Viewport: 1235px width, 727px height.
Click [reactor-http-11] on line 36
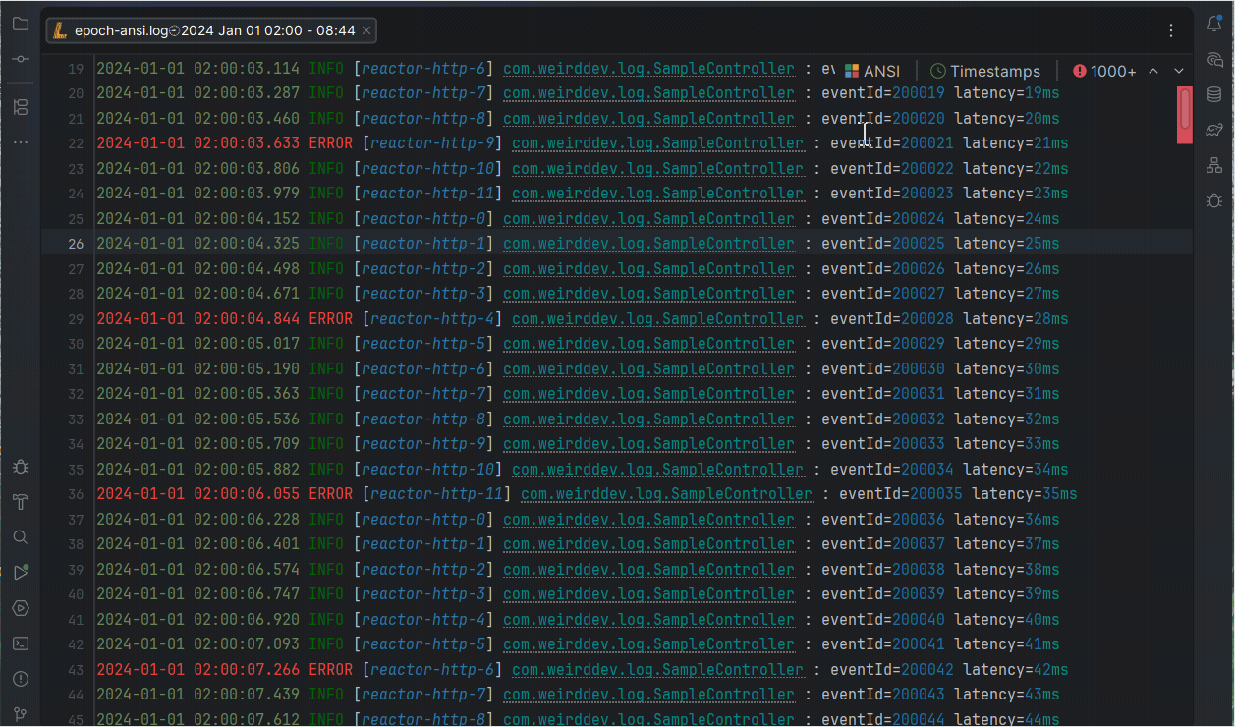click(x=436, y=493)
